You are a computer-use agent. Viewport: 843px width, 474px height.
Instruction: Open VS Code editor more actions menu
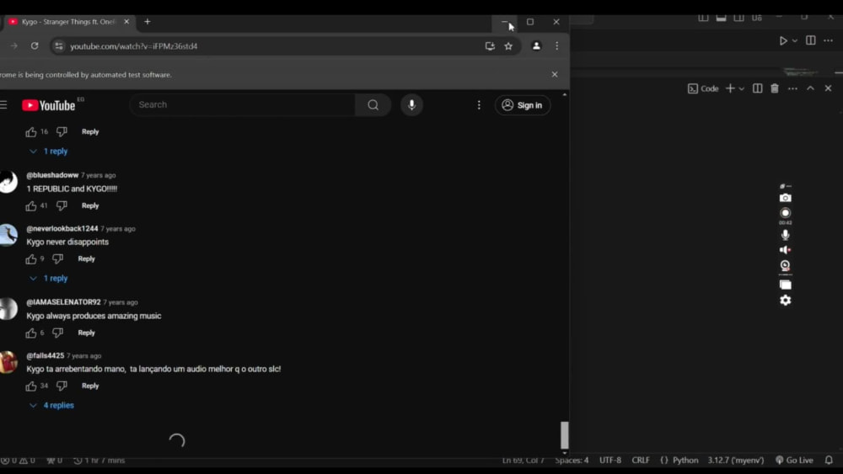829,40
